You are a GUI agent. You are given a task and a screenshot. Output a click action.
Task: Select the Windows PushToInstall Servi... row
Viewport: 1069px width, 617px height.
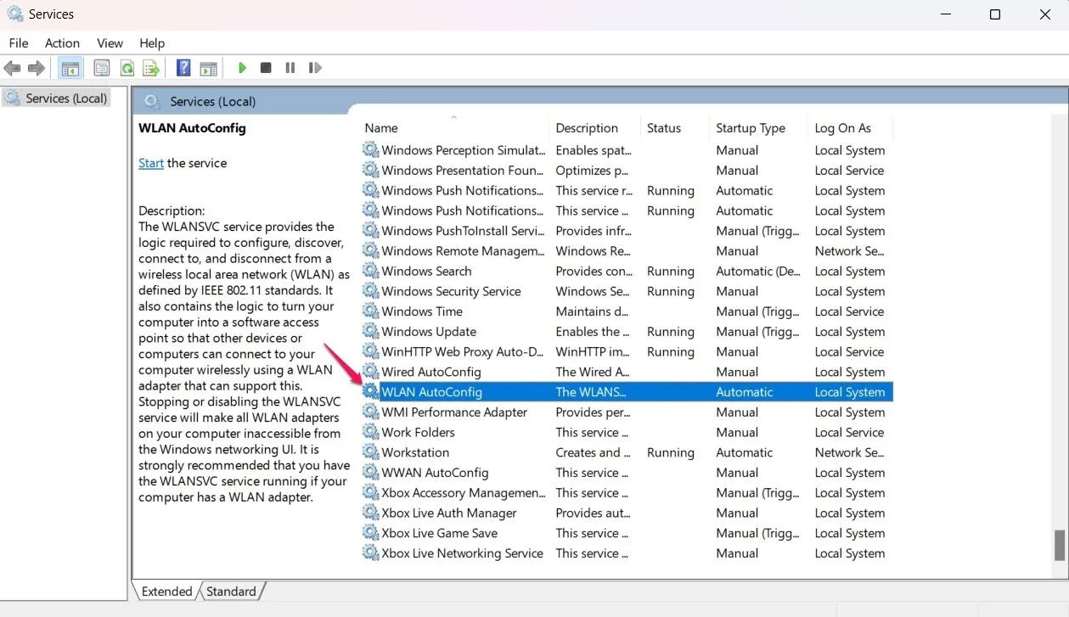pos(627,231)
